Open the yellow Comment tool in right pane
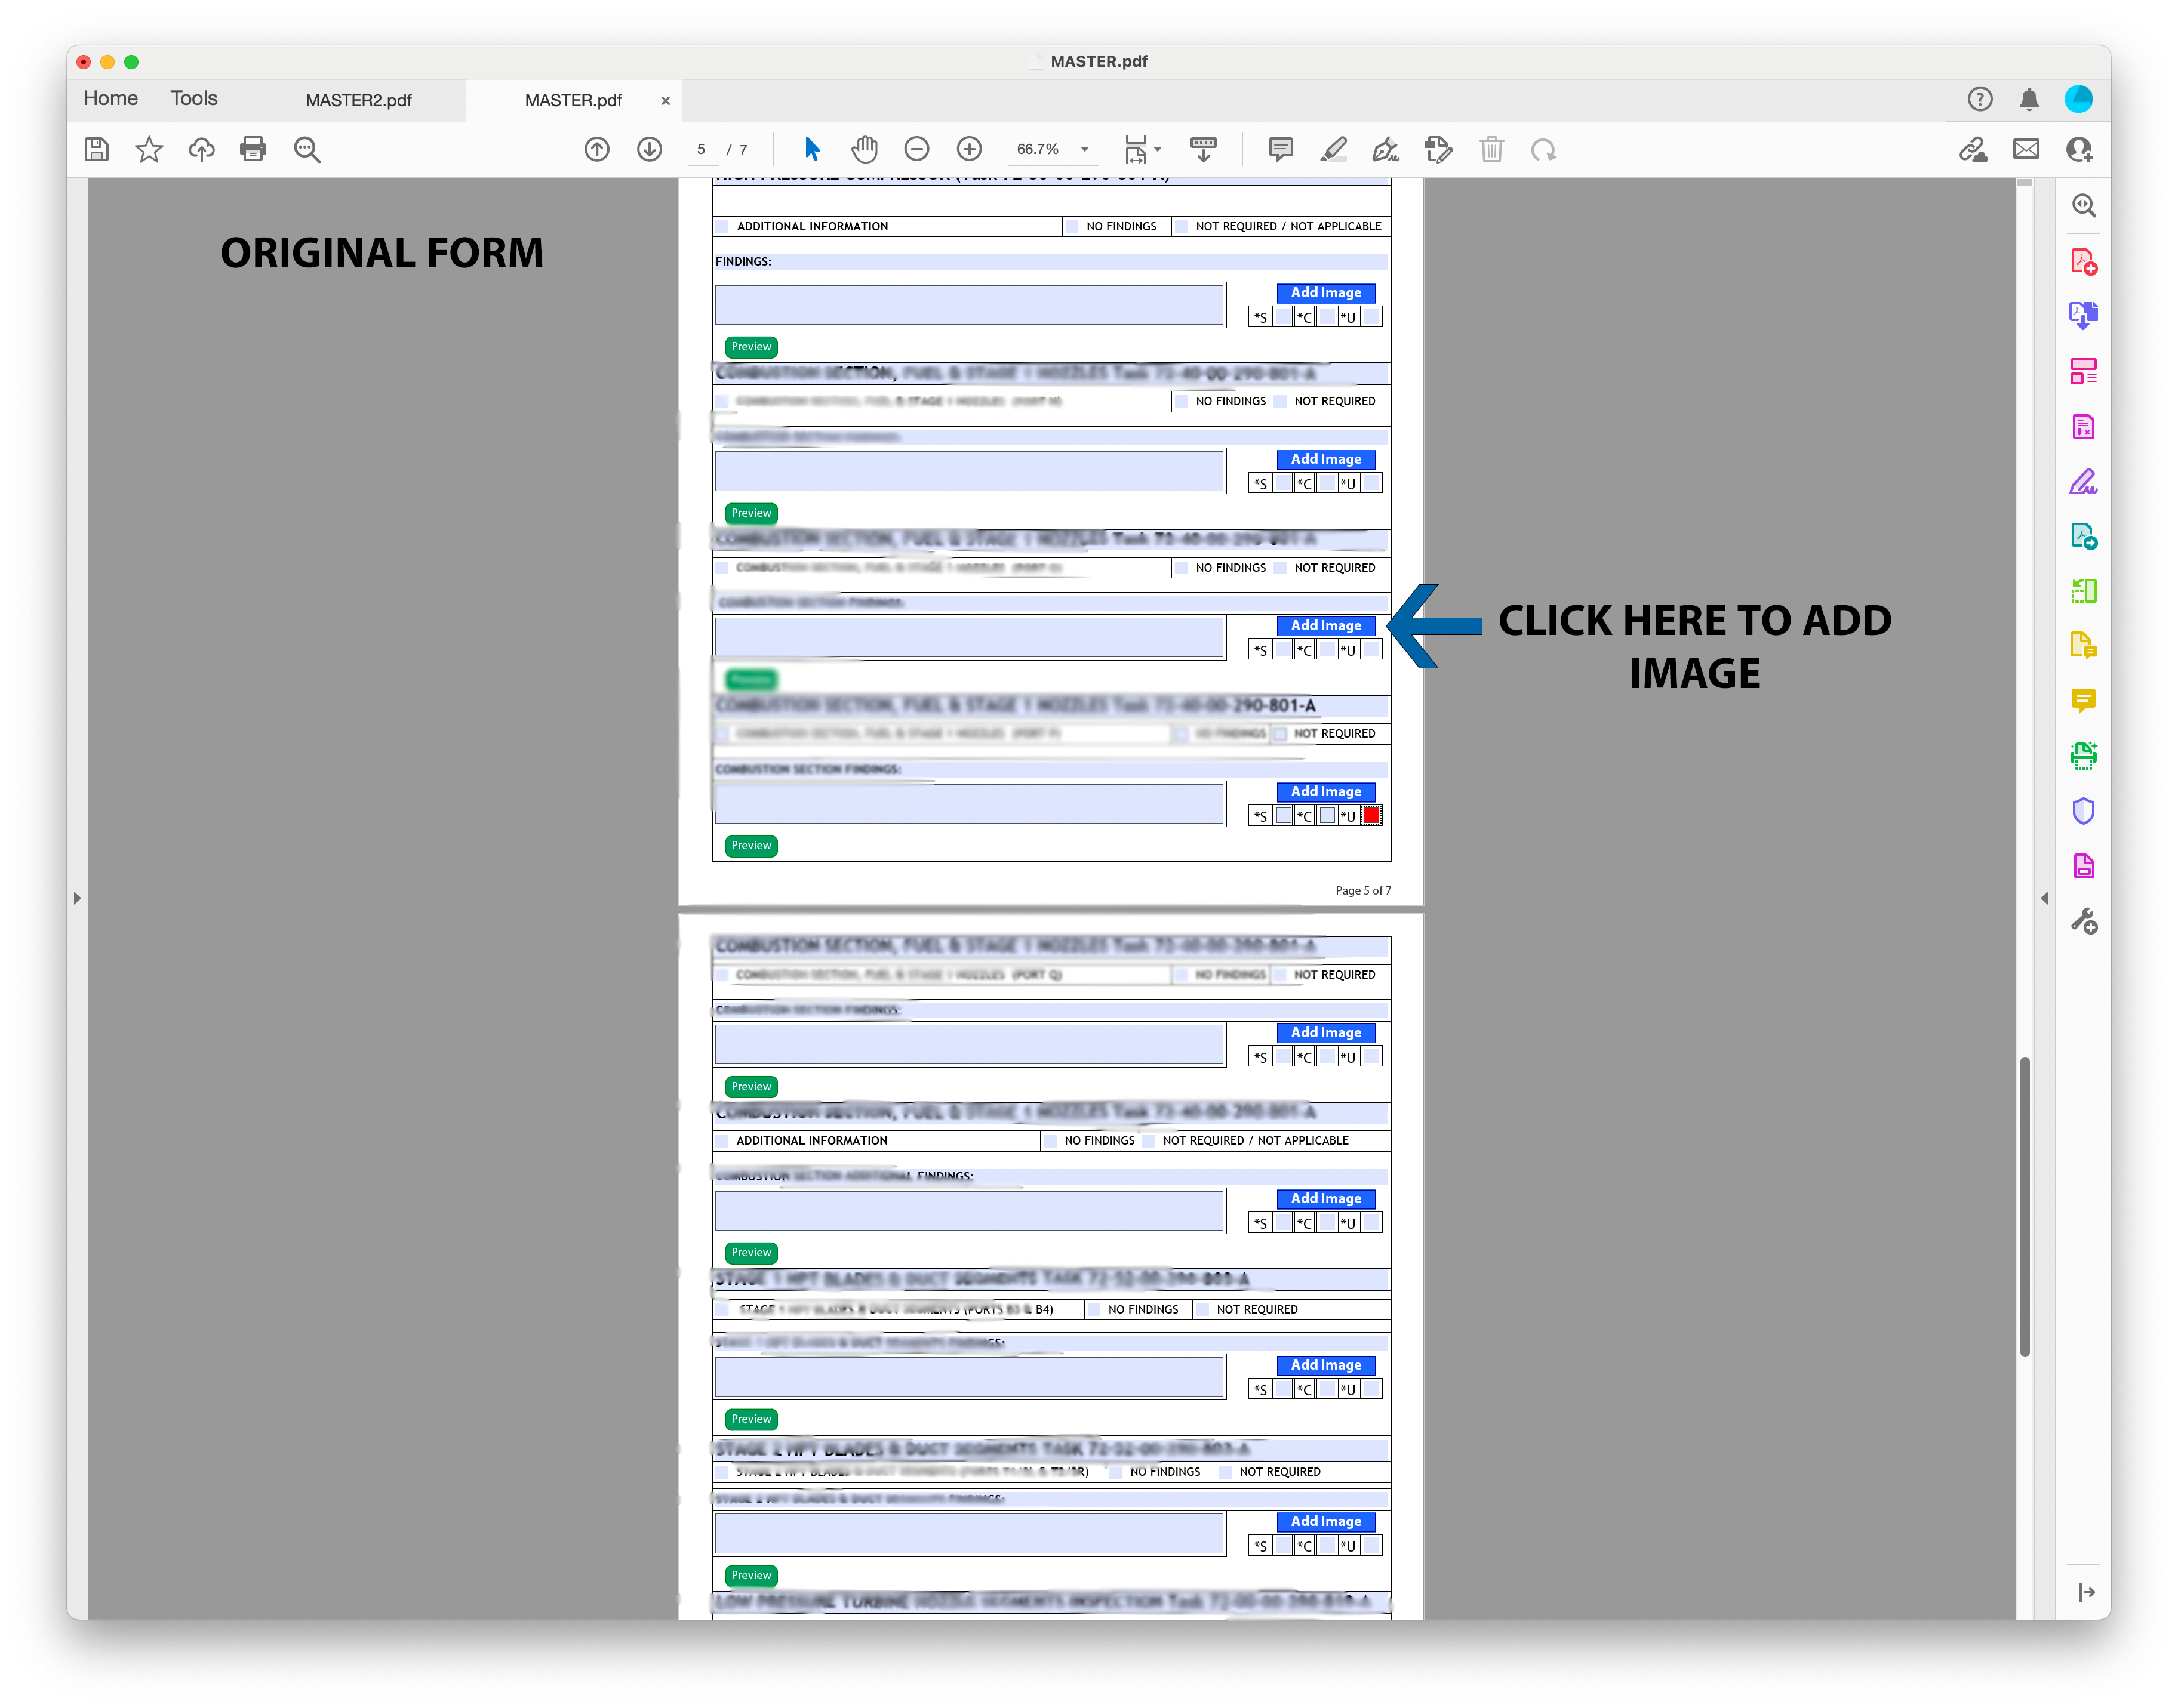The height and width of the screenshot is (1708, 2178). click(x=2084, y=701)
